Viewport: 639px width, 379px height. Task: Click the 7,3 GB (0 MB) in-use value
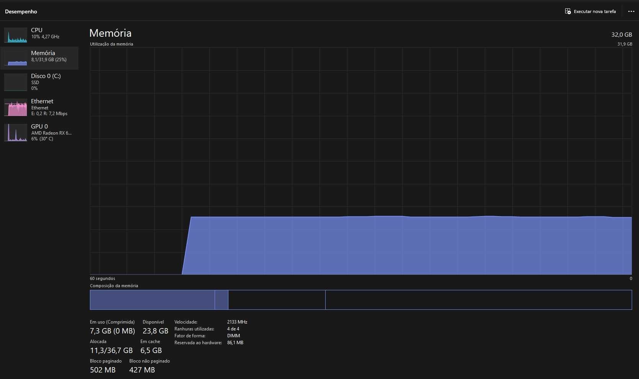(112, 331)
